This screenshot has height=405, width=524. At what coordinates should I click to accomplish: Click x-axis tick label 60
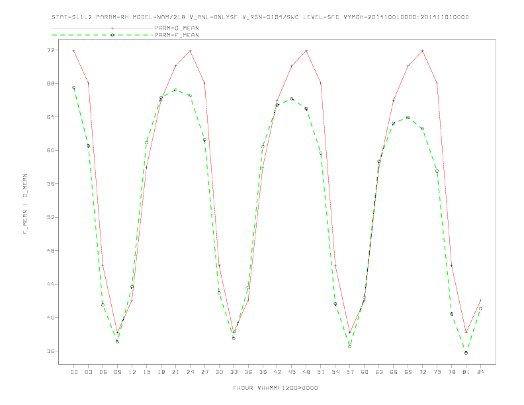(x=365, y=372)
